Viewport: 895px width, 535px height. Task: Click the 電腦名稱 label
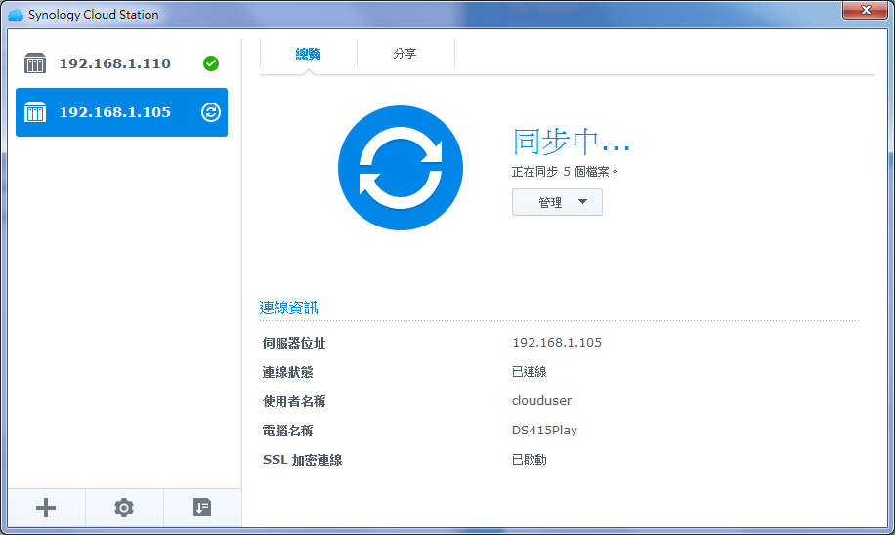click(287, 431)
